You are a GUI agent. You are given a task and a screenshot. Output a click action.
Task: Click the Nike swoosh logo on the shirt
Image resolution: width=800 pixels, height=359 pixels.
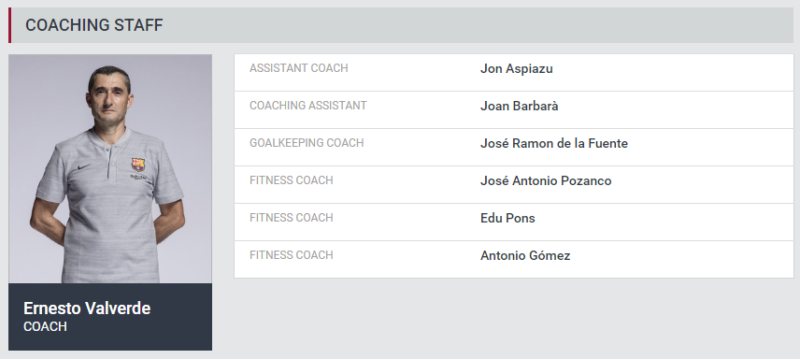tap(84, 167)
